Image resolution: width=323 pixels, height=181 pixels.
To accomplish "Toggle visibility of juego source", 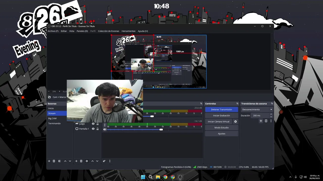I will click(x=93, y=124).
